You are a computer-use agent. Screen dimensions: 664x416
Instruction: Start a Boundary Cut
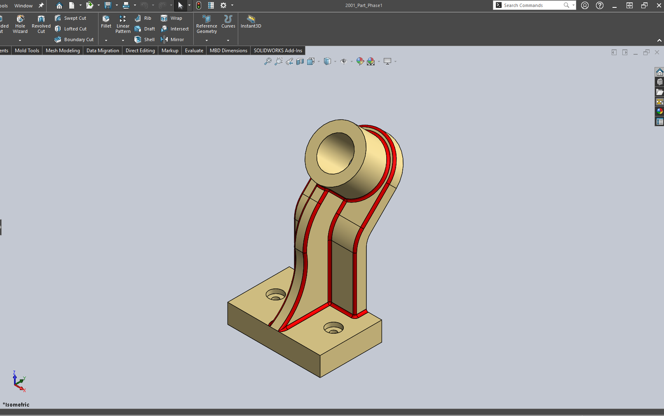[74, 40]
